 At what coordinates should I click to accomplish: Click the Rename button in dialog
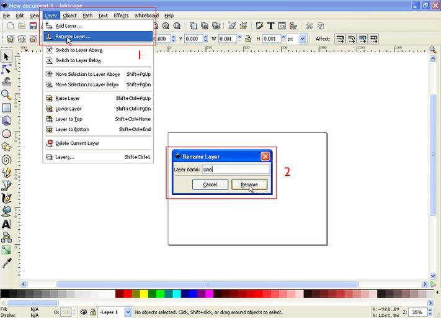(x=249, y=184)
